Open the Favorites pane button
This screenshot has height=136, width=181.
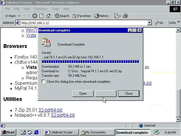coord(82,16)
